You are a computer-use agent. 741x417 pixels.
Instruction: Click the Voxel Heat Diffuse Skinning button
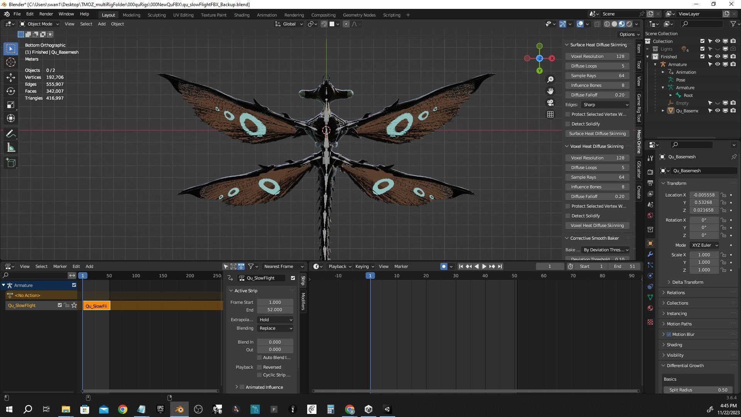pyautogui.click(x=597, y=225)
